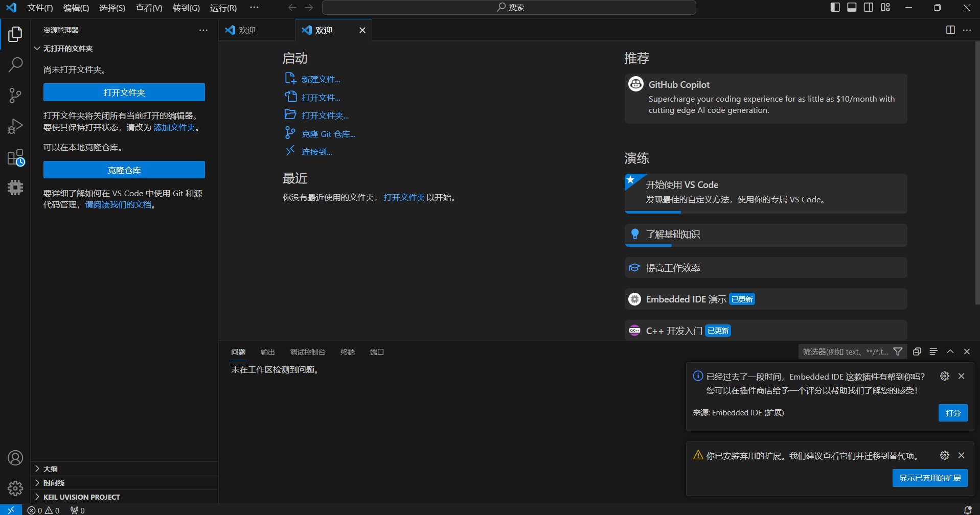Open the 运行(R) menu

[223, 8]
